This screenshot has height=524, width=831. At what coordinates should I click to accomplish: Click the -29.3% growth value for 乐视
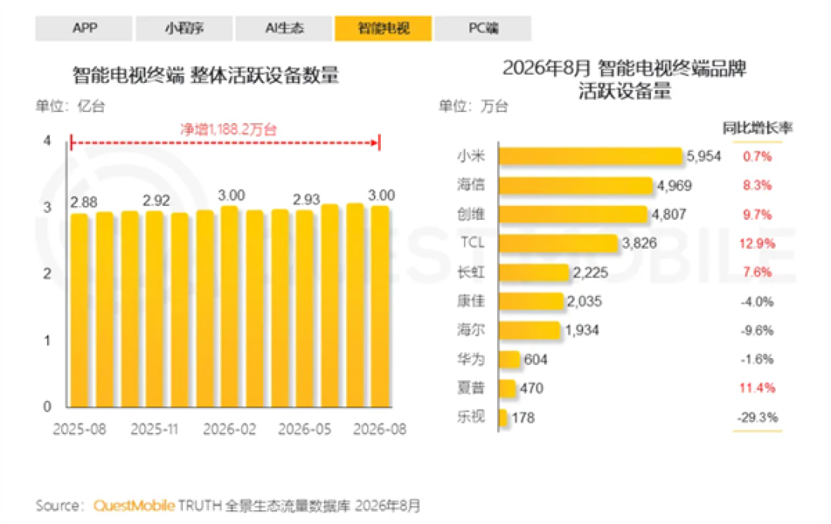(x=757, y=418)
